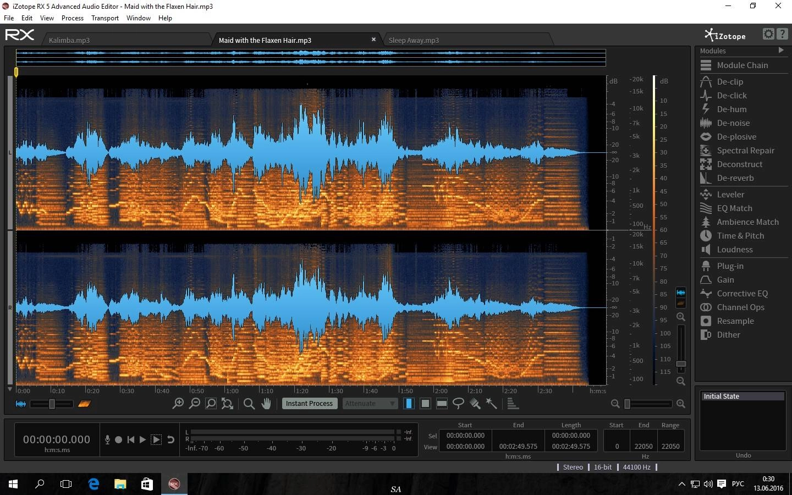
Task: Click zoom to selection icon
Action: pyautogui.click(x=211, y=403)
